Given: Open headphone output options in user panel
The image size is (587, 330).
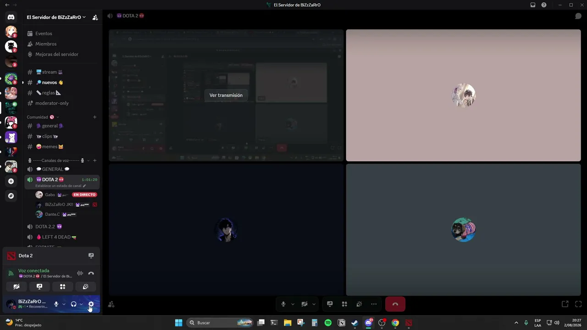Looking at the screenshot, I should pos(81,304).
